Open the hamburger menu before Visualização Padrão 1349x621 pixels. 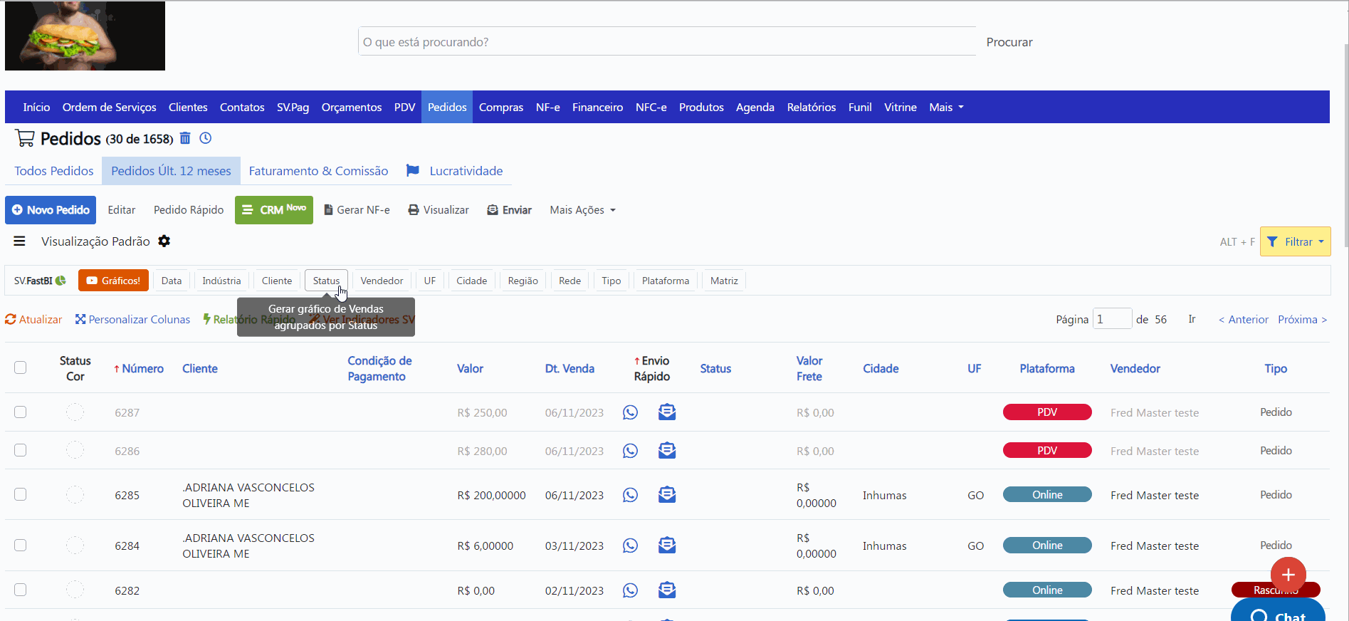(20, 241)
